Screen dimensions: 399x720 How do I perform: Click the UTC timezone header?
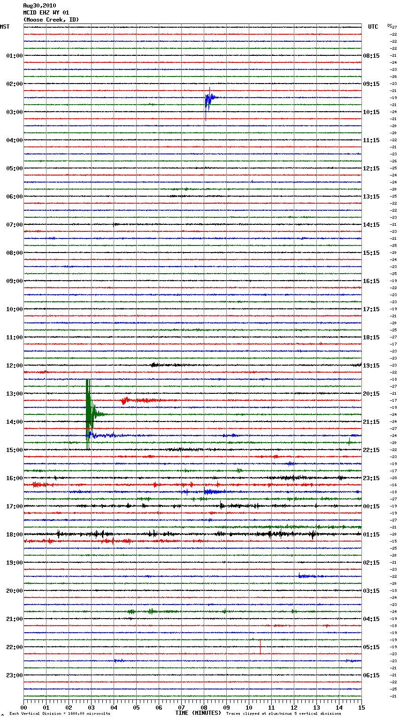click(373, 27)
